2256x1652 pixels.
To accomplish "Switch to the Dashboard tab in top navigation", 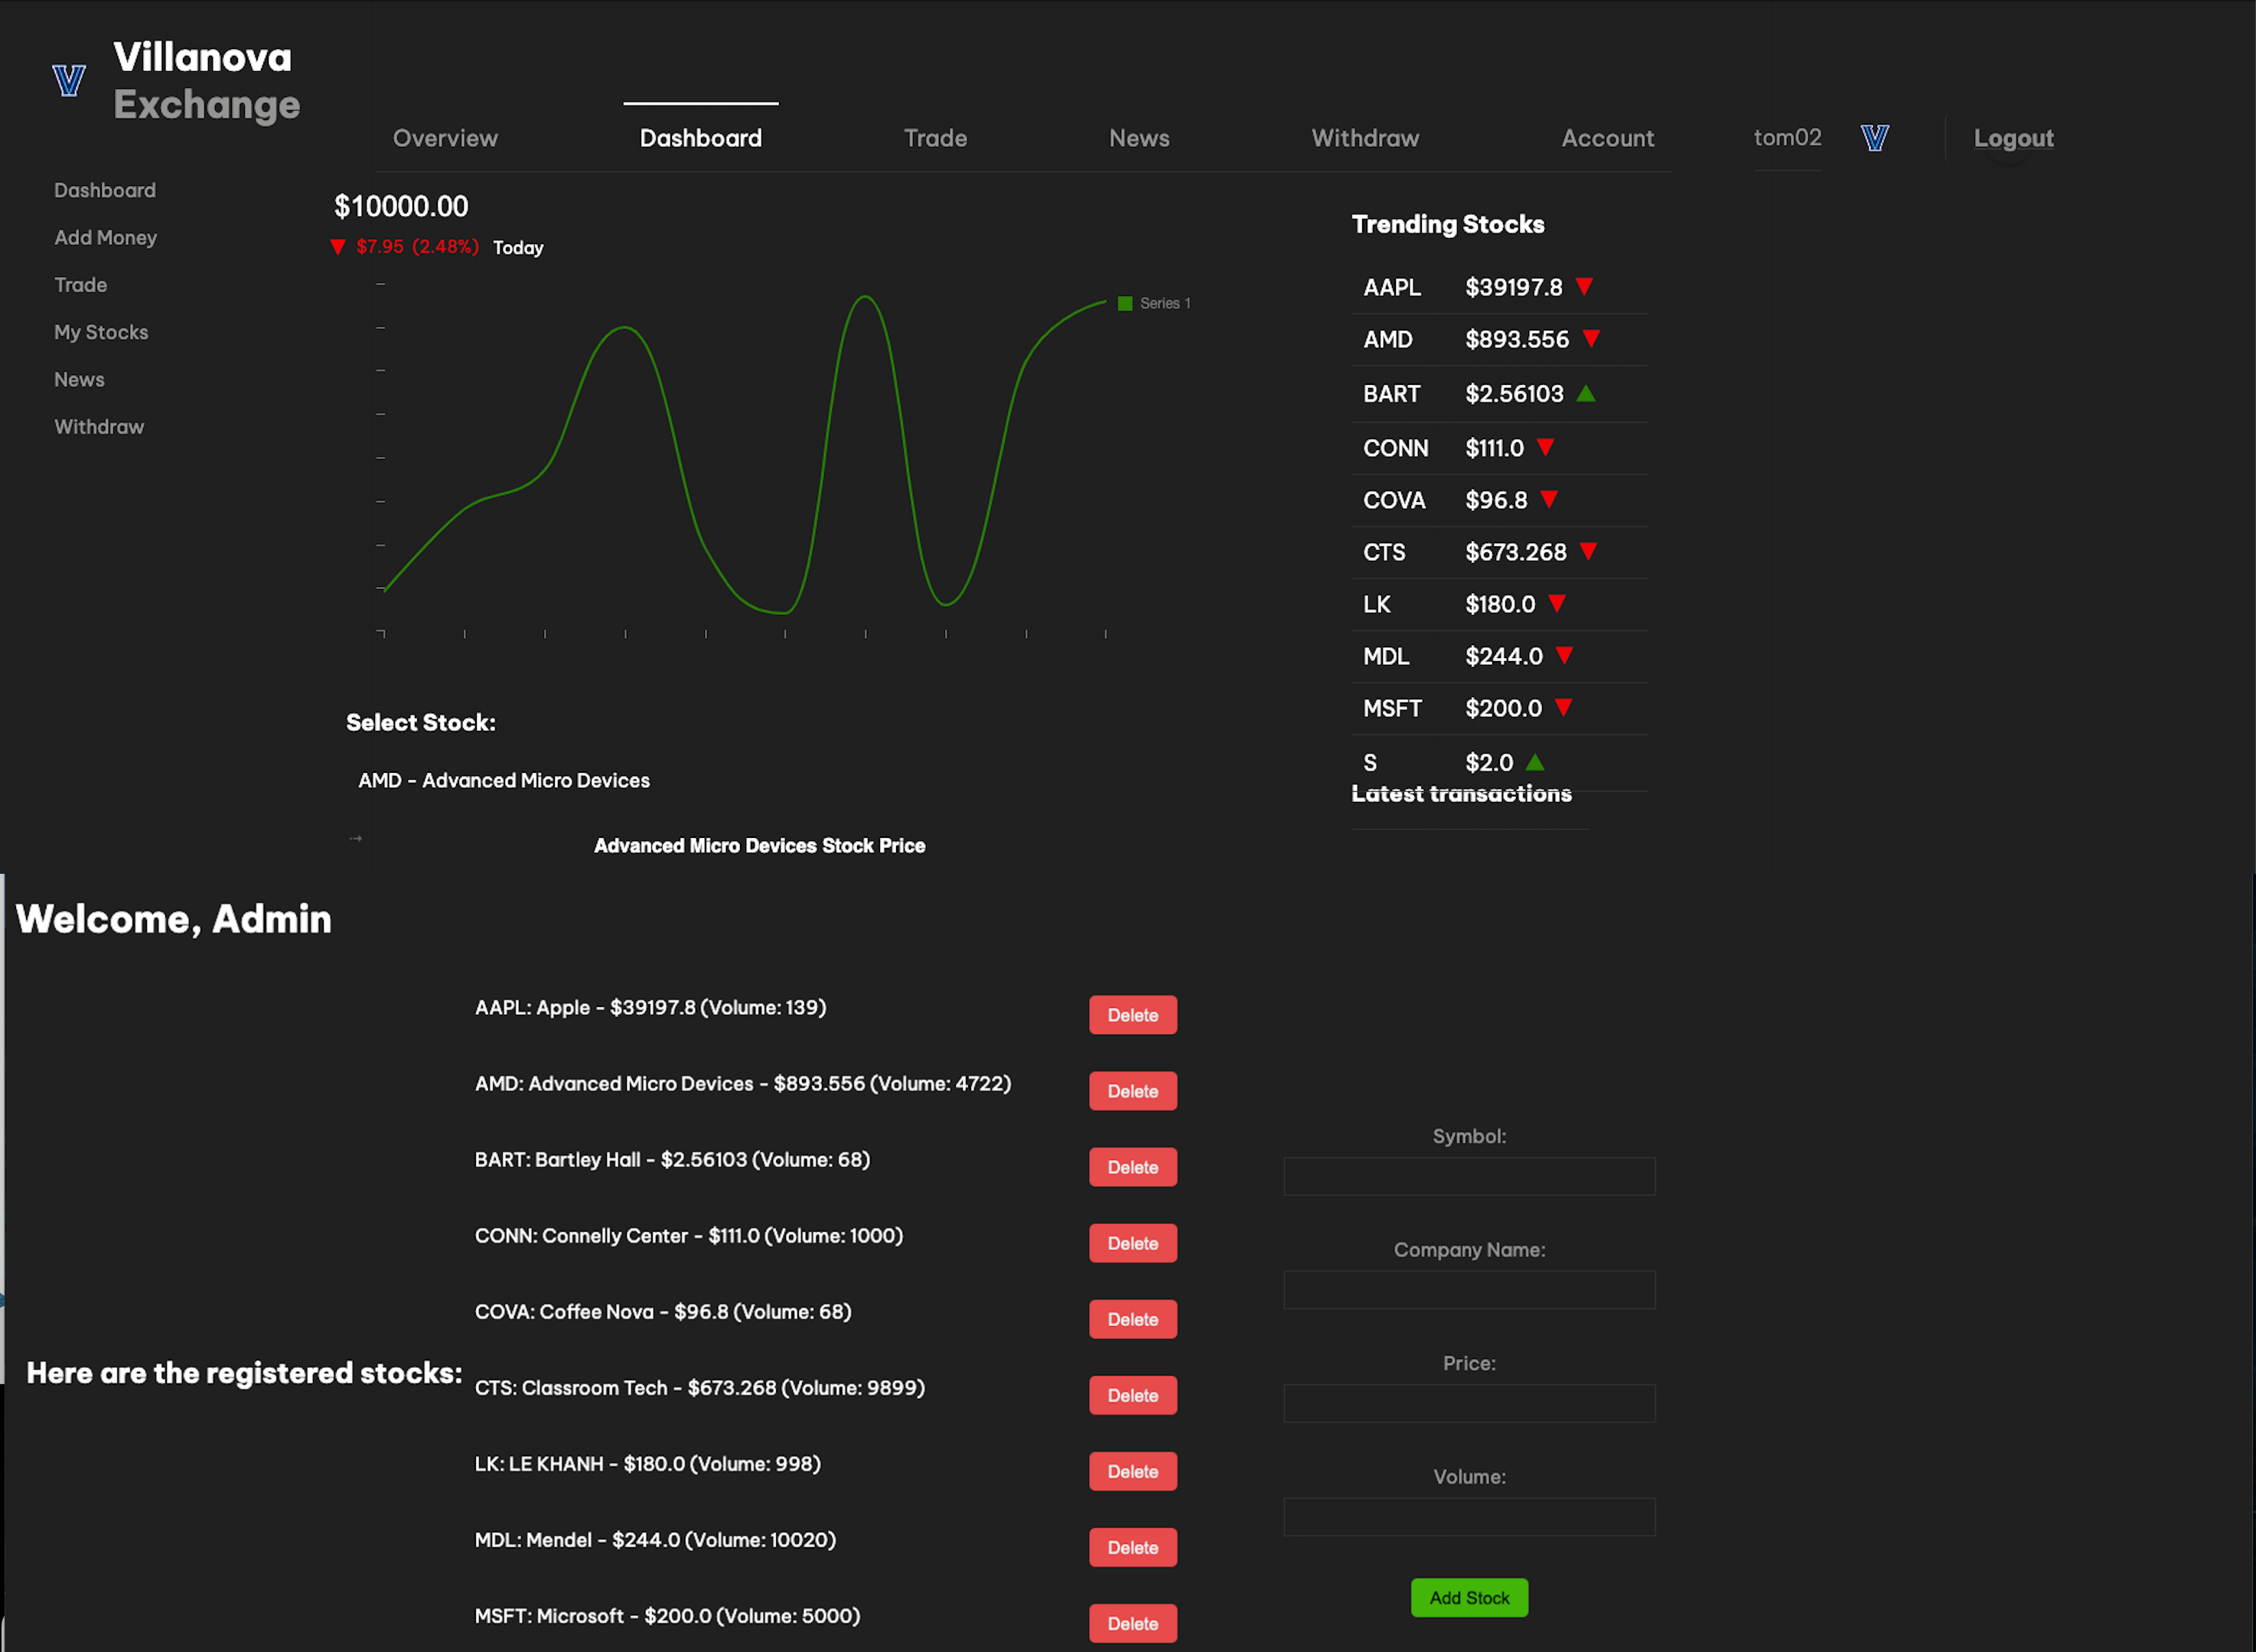I will click(x=701, y=138).
